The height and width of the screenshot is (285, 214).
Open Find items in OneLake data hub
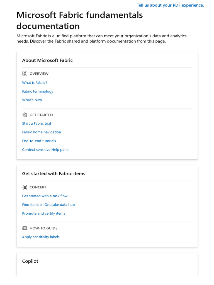(x=48, y=205)
